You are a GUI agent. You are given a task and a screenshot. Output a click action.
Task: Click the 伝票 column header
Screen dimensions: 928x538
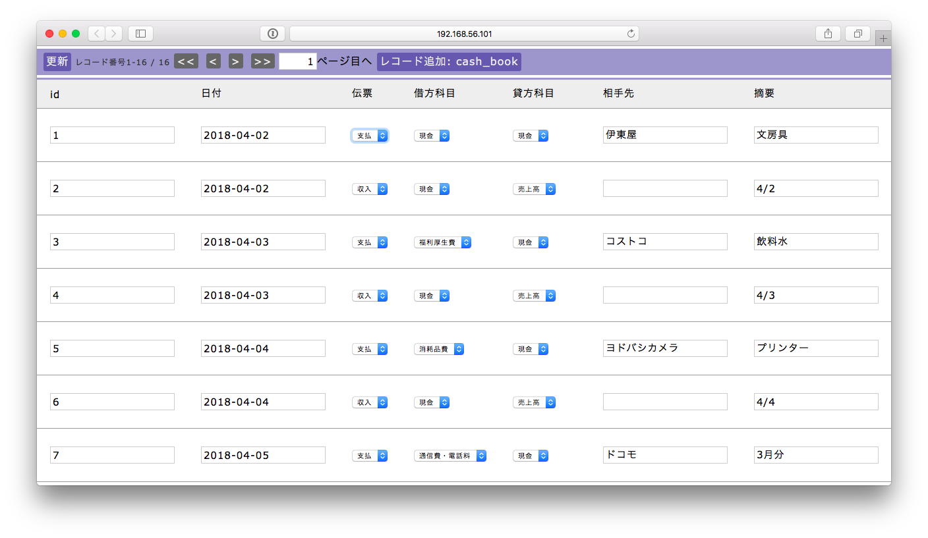point(362,94)
